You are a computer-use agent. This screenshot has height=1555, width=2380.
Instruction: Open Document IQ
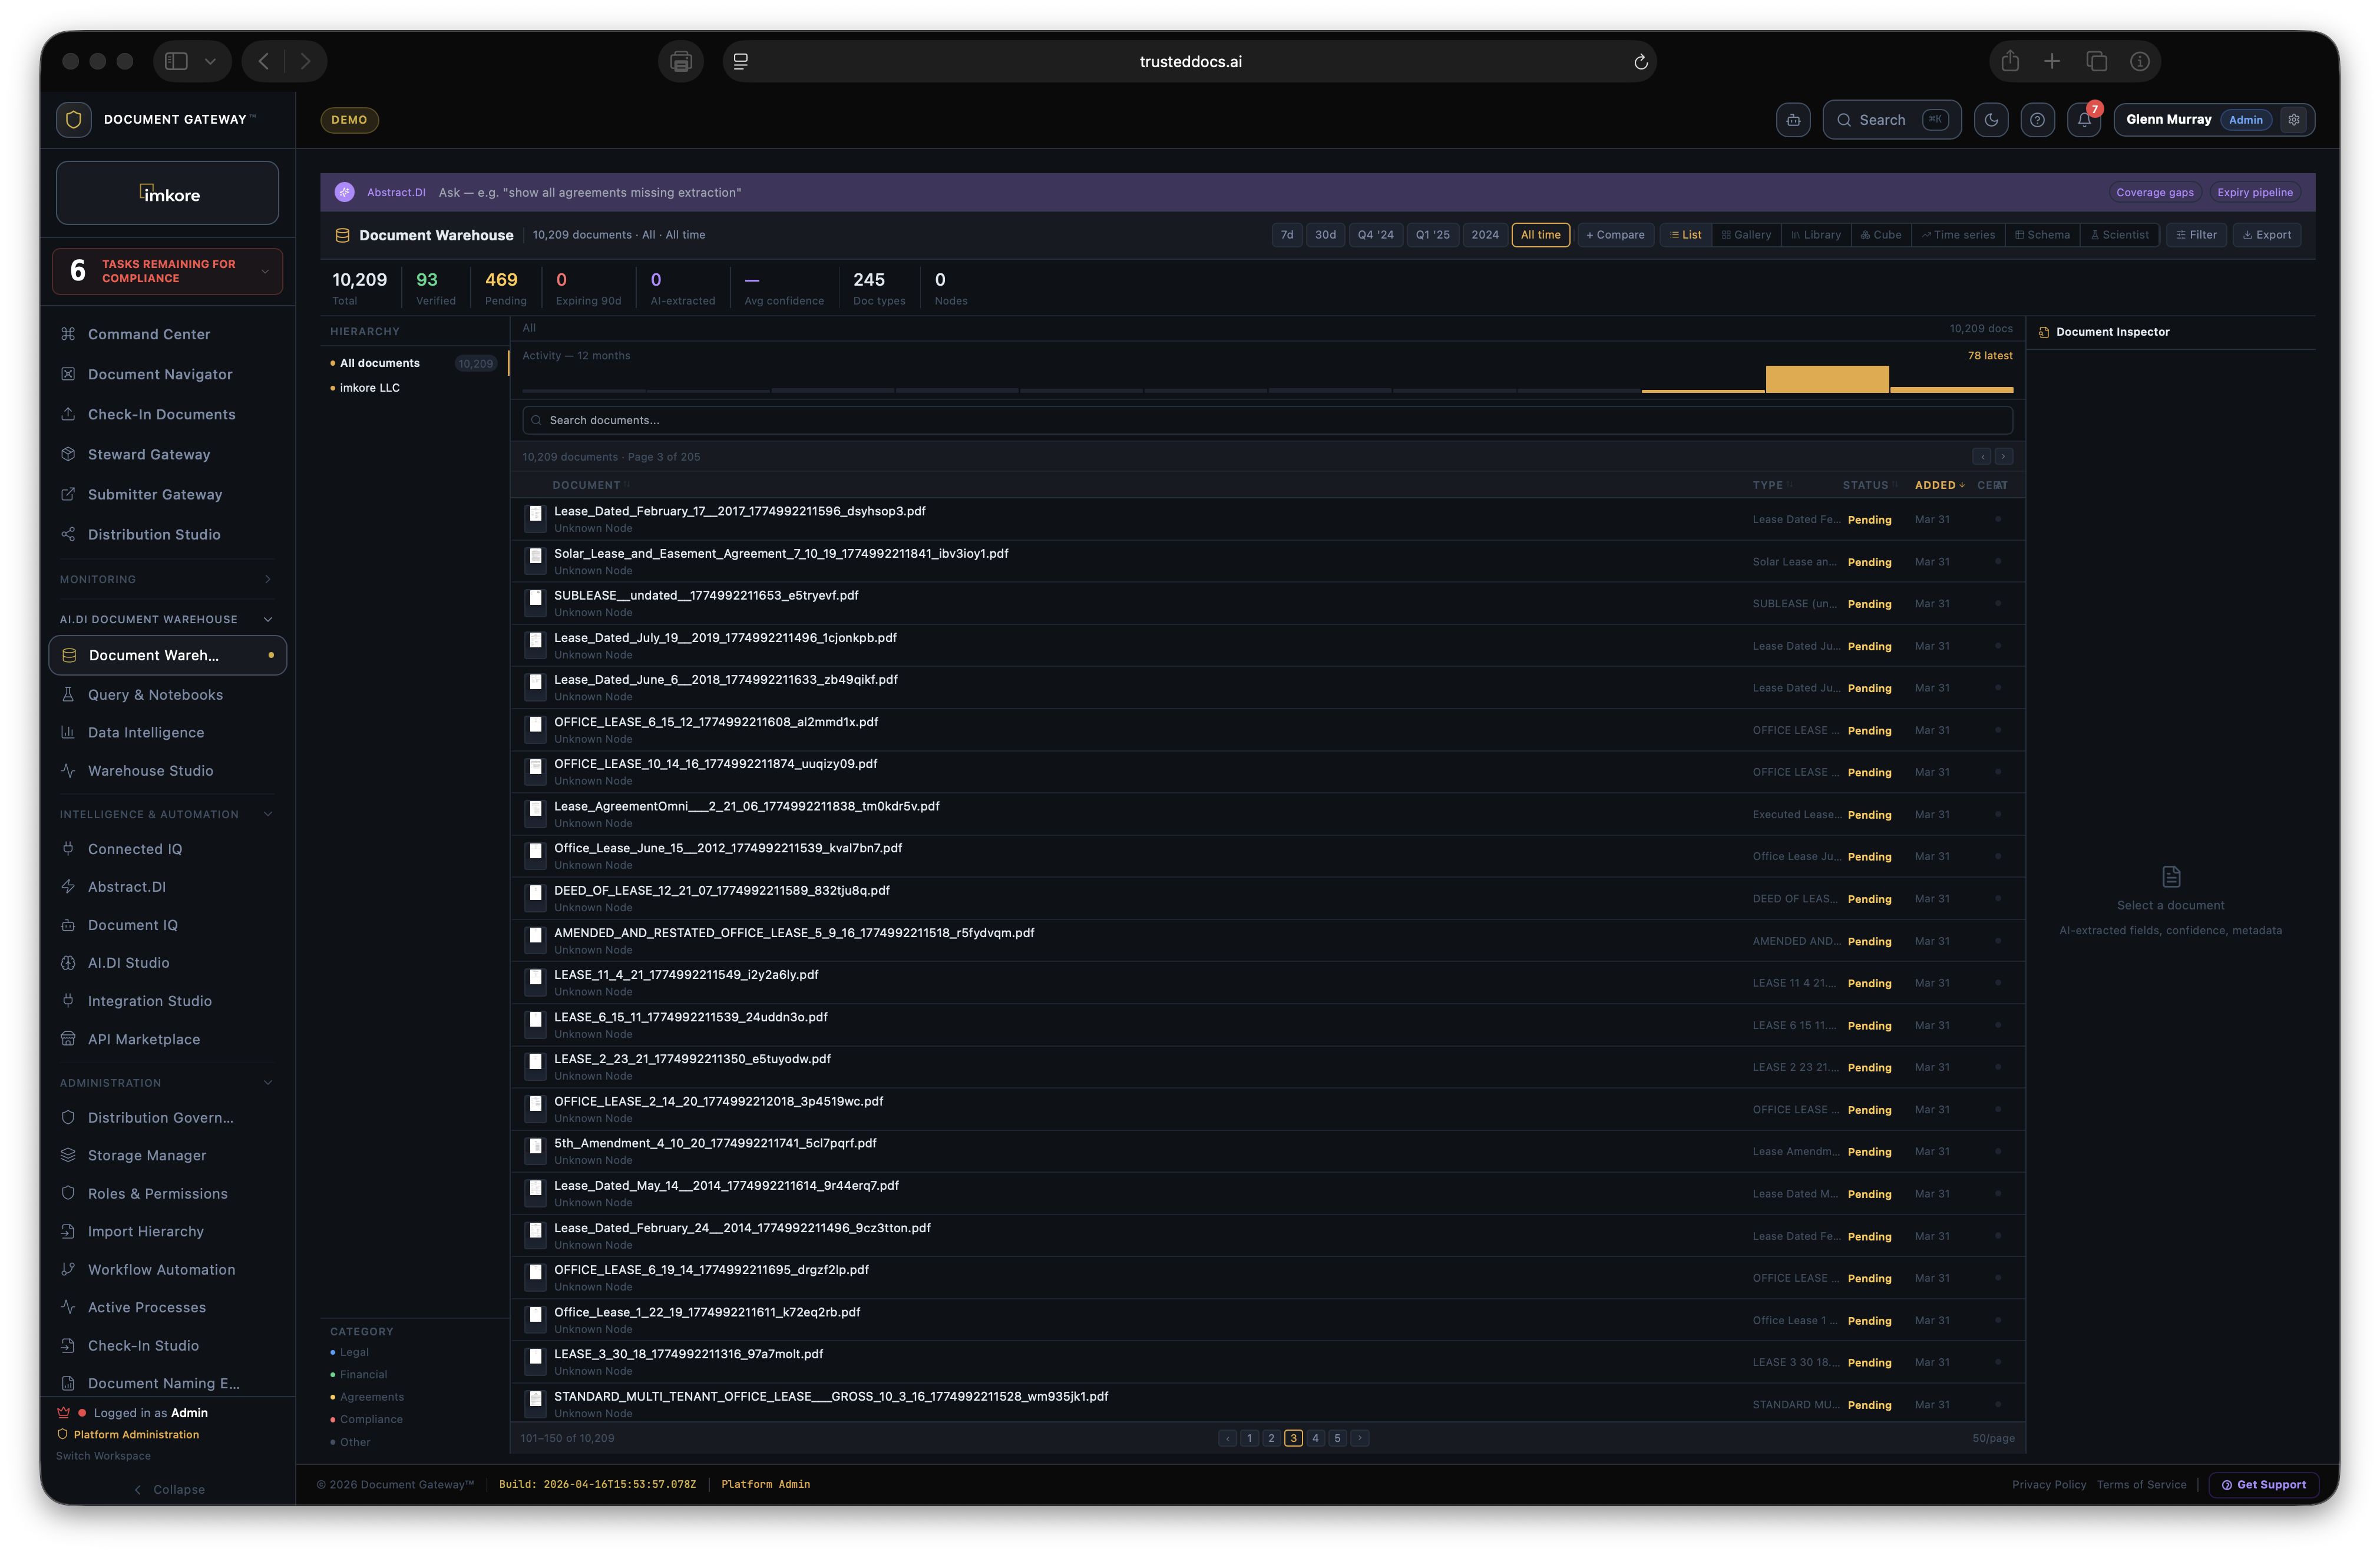point(133,925)
